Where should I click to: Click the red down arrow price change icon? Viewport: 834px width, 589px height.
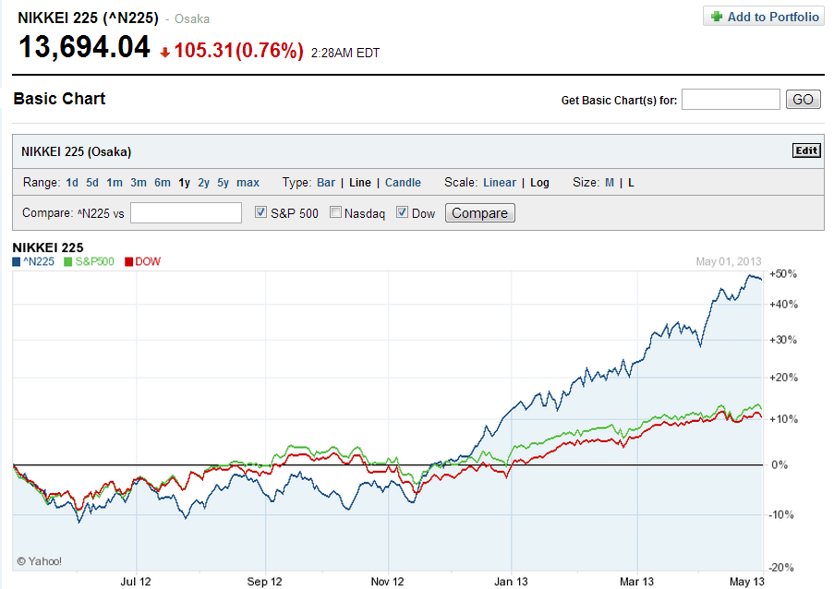(165, 52)
